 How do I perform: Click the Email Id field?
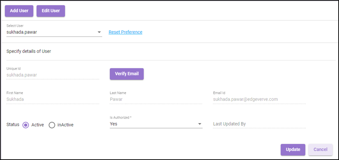259,99
